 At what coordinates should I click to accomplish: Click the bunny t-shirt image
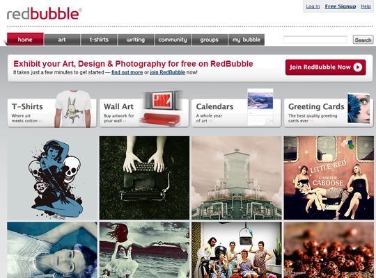[x=72, y=109]
